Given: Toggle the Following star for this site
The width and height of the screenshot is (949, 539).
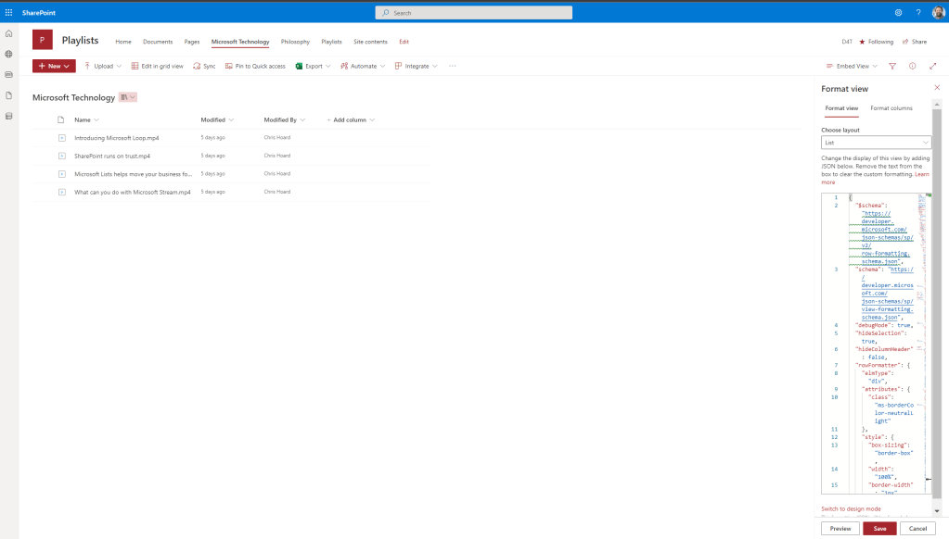Looking at the screenshot, I should tap(876, 42).
